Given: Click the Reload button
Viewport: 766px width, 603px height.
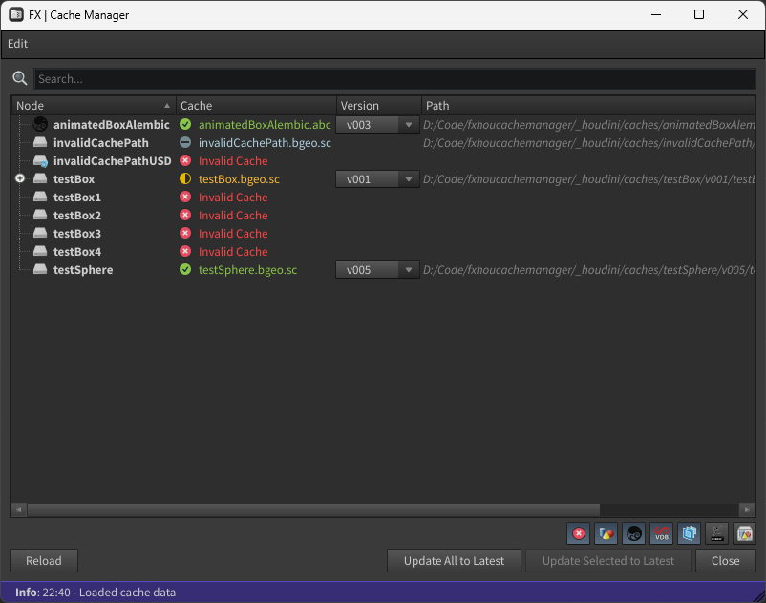Looking at the screenshot, I should 44,561.
